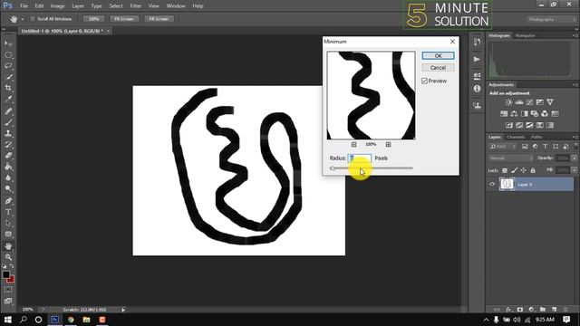Open status bar info arrow
Screen dimensions: 580x326
click(x=123, y=310)
